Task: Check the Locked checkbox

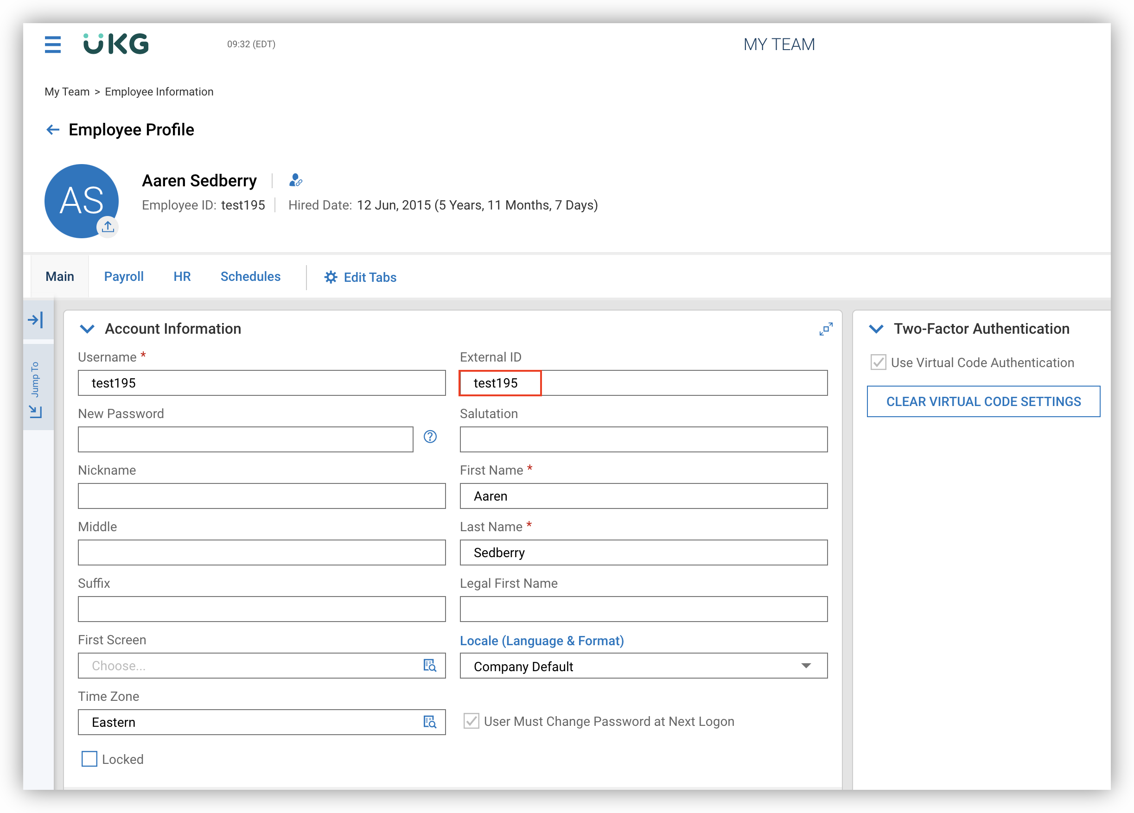Action: pos(89,759)
